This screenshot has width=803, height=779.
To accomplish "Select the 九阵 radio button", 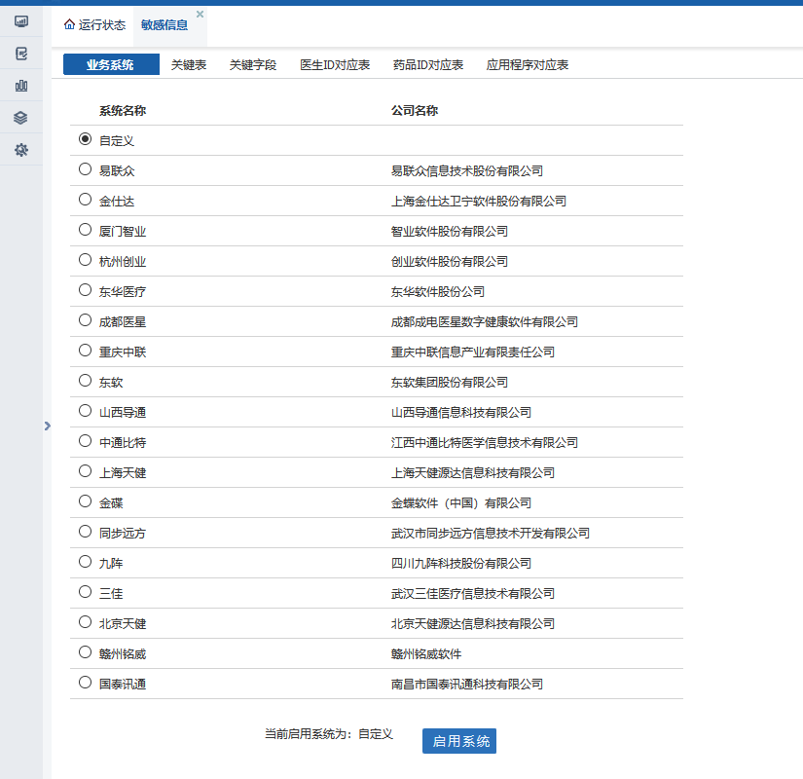I will [x=85, y=562].
